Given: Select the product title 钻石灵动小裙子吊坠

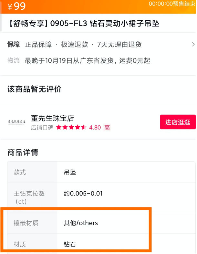Looking at the screenshot, I should [x=124, y=24].
